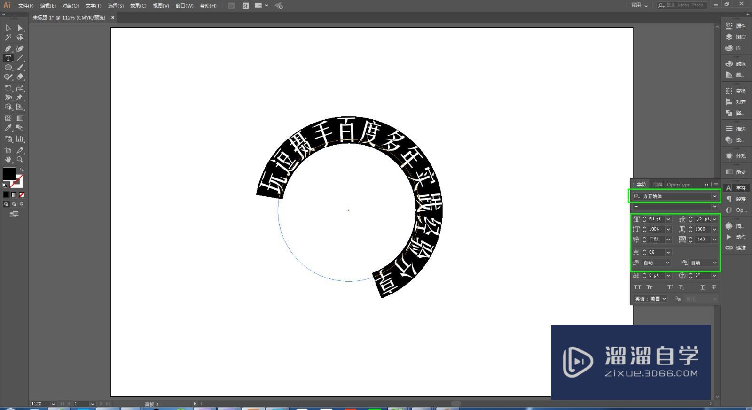This screenshot has width=752, height=410.
Task: Select the Eraser tool
Action: (20, 77)
